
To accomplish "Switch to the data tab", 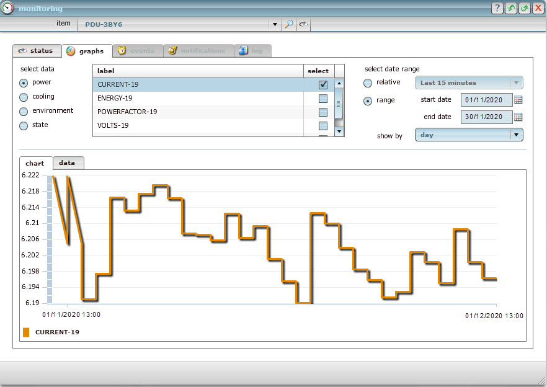I will [67, 163].
